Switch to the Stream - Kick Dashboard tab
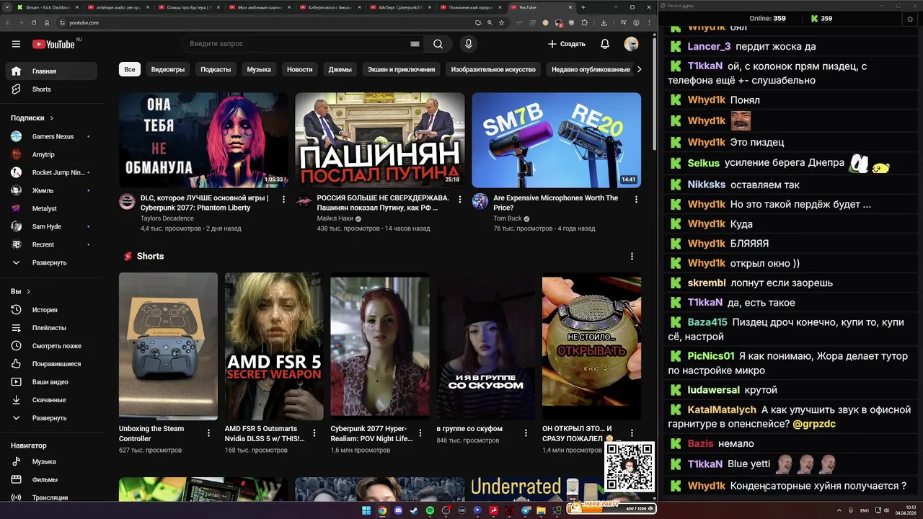Image resolution: width=923 pixels, height=519 pixels. pos(48,7)
